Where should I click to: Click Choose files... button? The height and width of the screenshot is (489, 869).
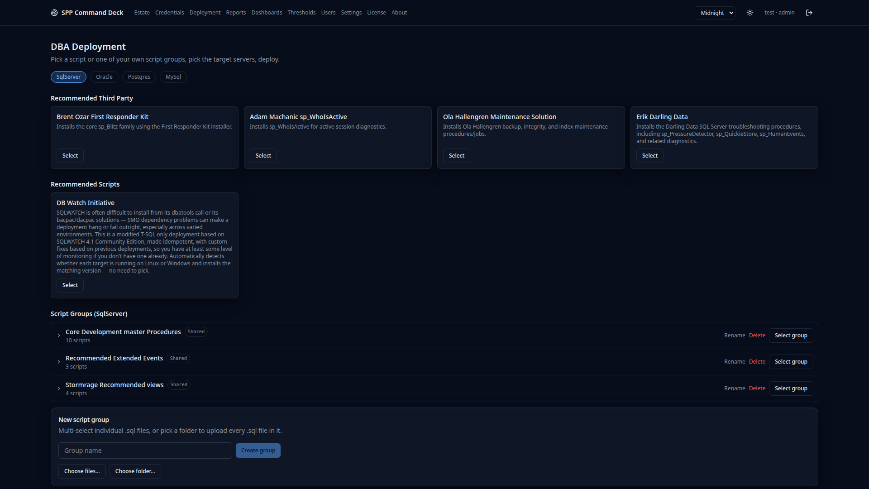82,471
